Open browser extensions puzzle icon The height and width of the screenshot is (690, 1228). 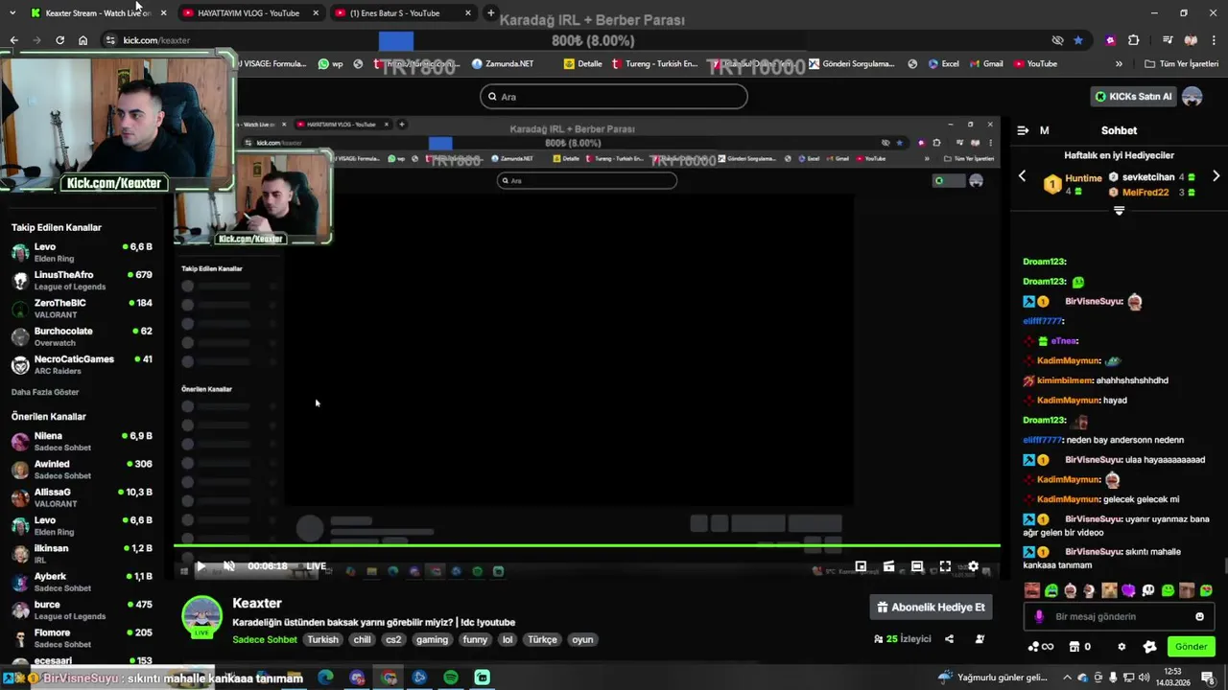point(1133,40)
